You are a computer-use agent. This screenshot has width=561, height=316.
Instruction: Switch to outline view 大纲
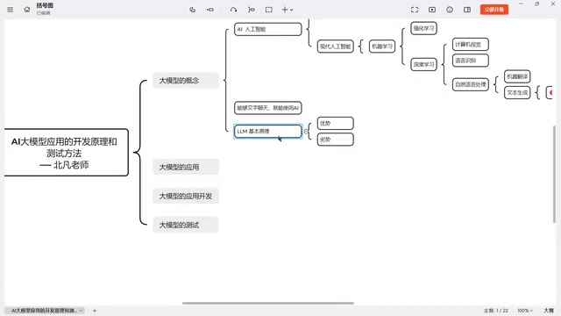(549, 311)
